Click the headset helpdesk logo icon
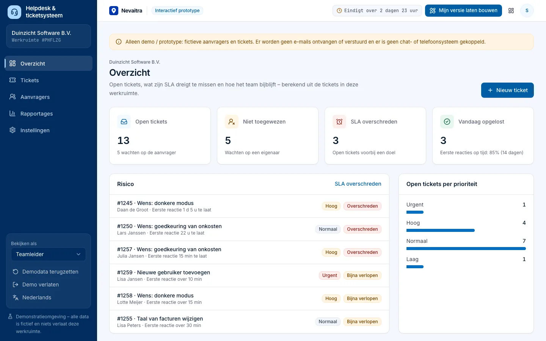 [14, 12]
